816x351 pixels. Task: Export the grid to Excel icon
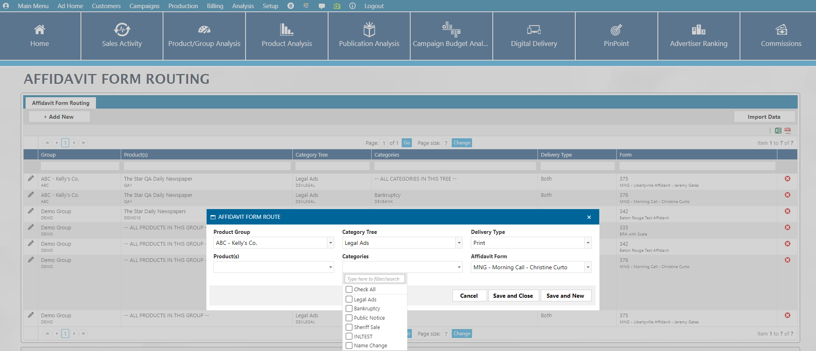pos(778,131)
